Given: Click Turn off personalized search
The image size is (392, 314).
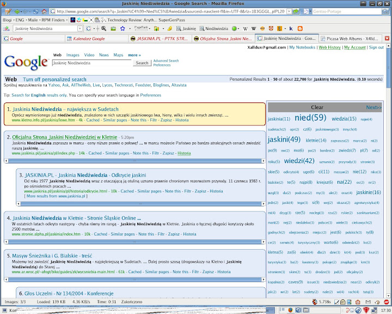Looking at the screenshot, I should tap(54, 80).
